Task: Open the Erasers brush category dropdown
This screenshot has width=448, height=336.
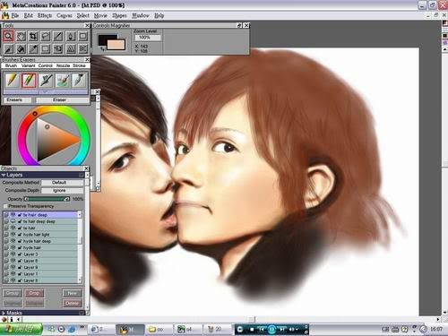Action: pos(17,99)
